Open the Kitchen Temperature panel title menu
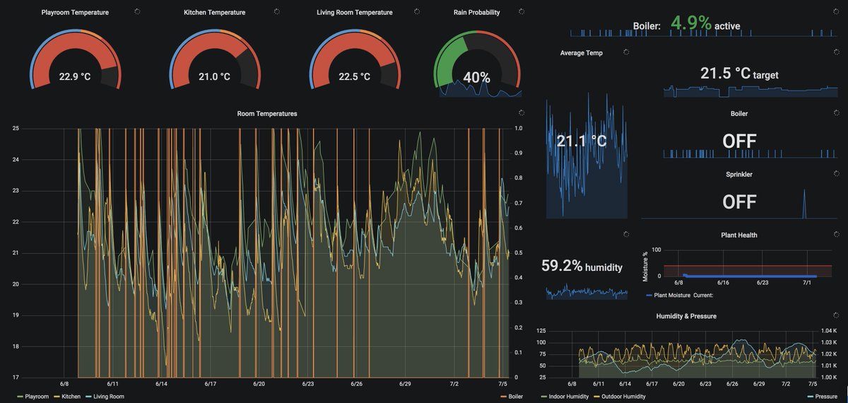The width and height of the screenshot is (848, 403). (x=216, y=12)
